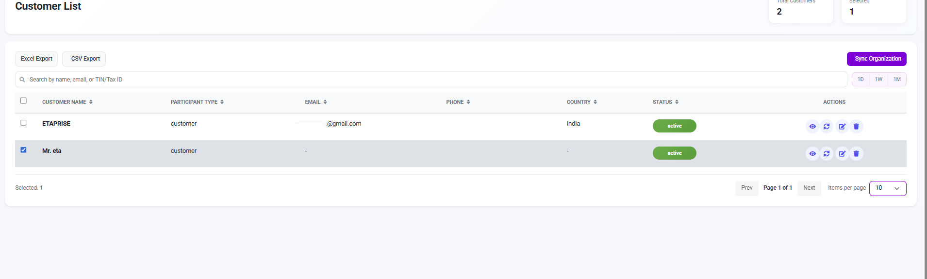
Task: Filter by 1D time range
Action: pyautogui.click(x=861, y=80)
